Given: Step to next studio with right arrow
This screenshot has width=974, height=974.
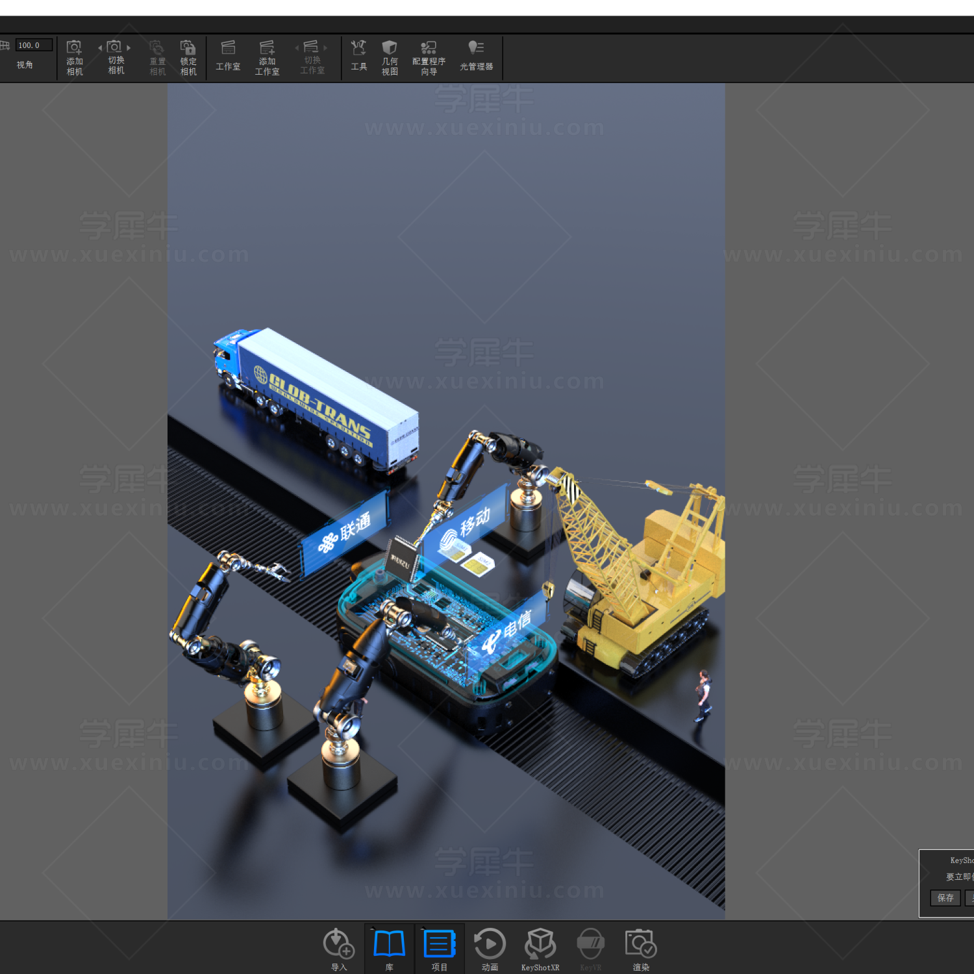Looking at the screenshot, I should tap(325, 48).
